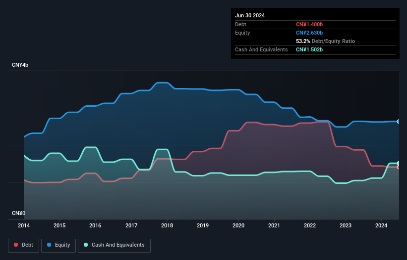
Task: Select the 2024 x-axis year label
Action: (381, 225)
